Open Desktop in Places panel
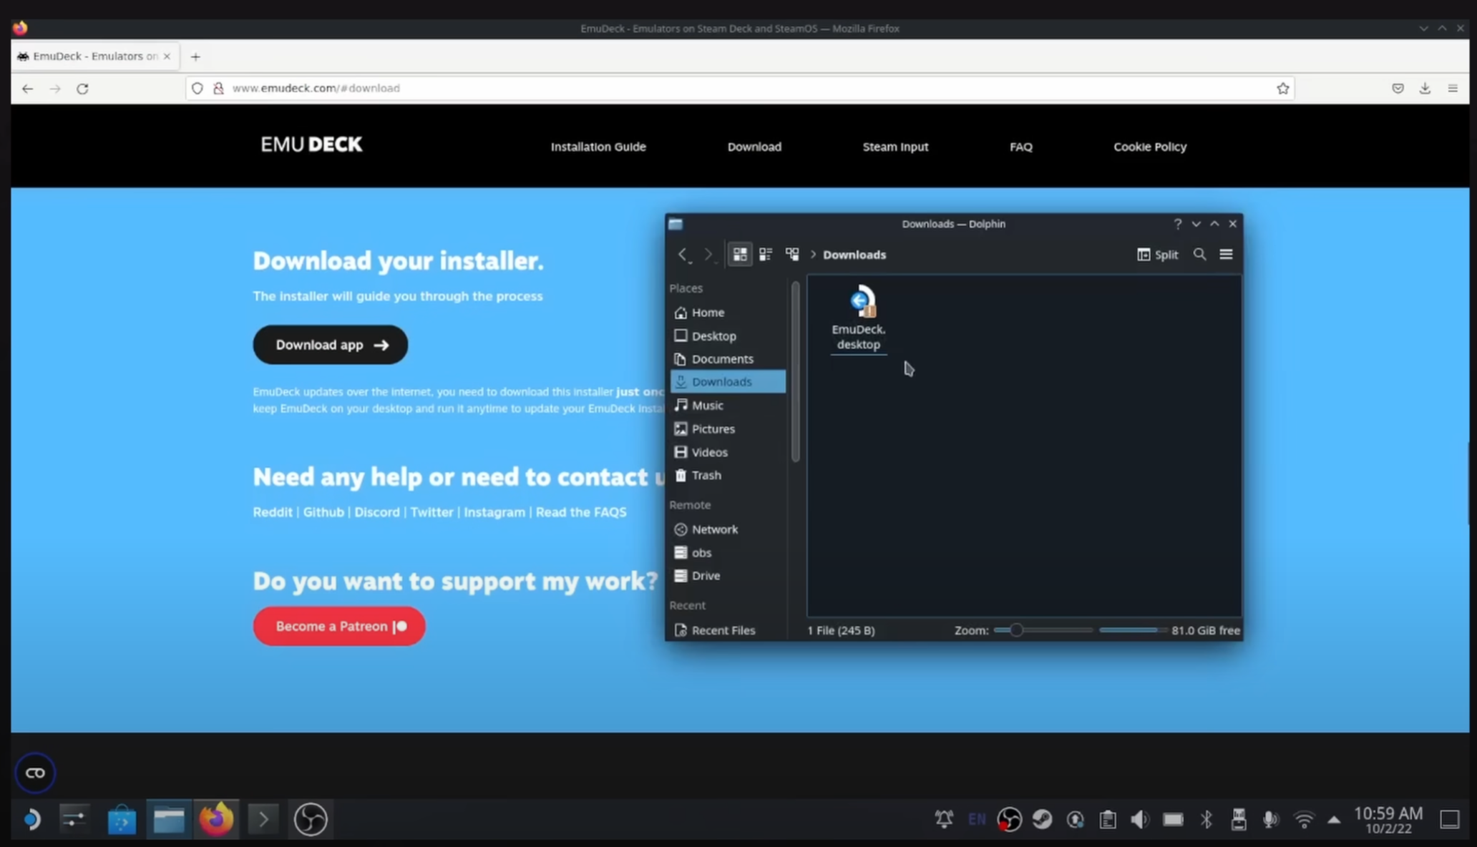Viewport: 1477px width, 847px height. click(x=727, y=336)
